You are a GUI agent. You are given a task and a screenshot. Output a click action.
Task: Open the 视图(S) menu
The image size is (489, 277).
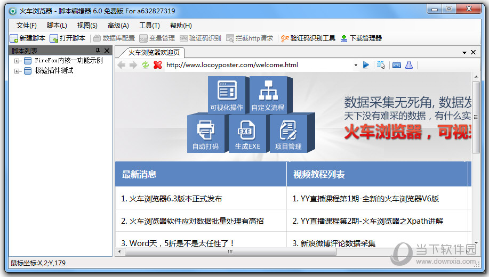pos(87,26)
